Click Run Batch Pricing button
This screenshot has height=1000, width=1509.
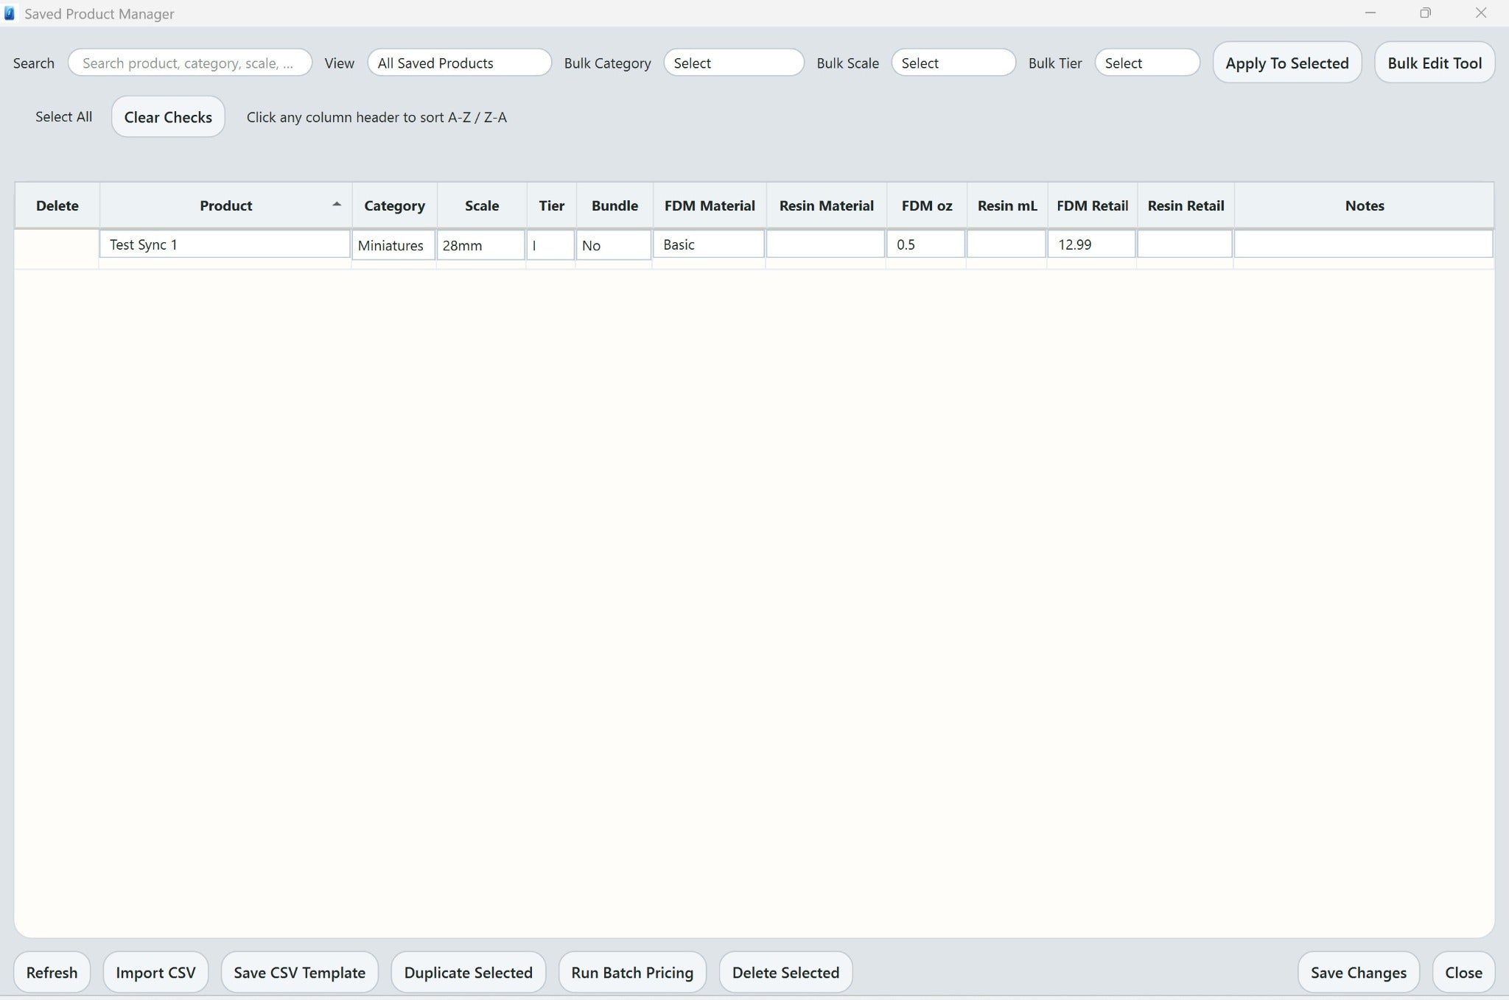tap(631, 972)
